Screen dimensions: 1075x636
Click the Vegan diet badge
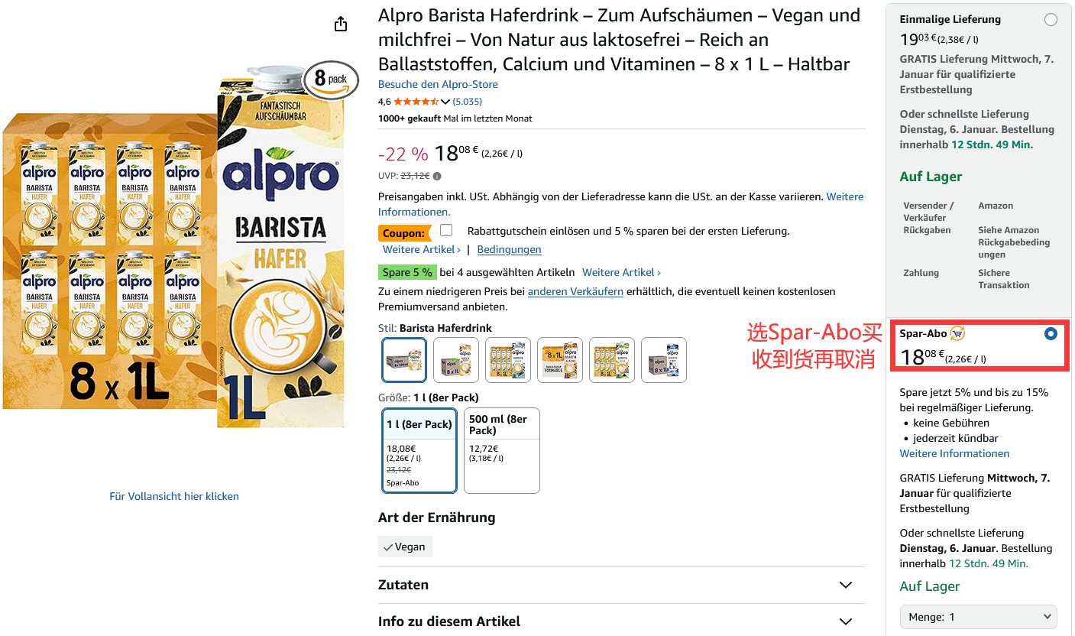405,547
